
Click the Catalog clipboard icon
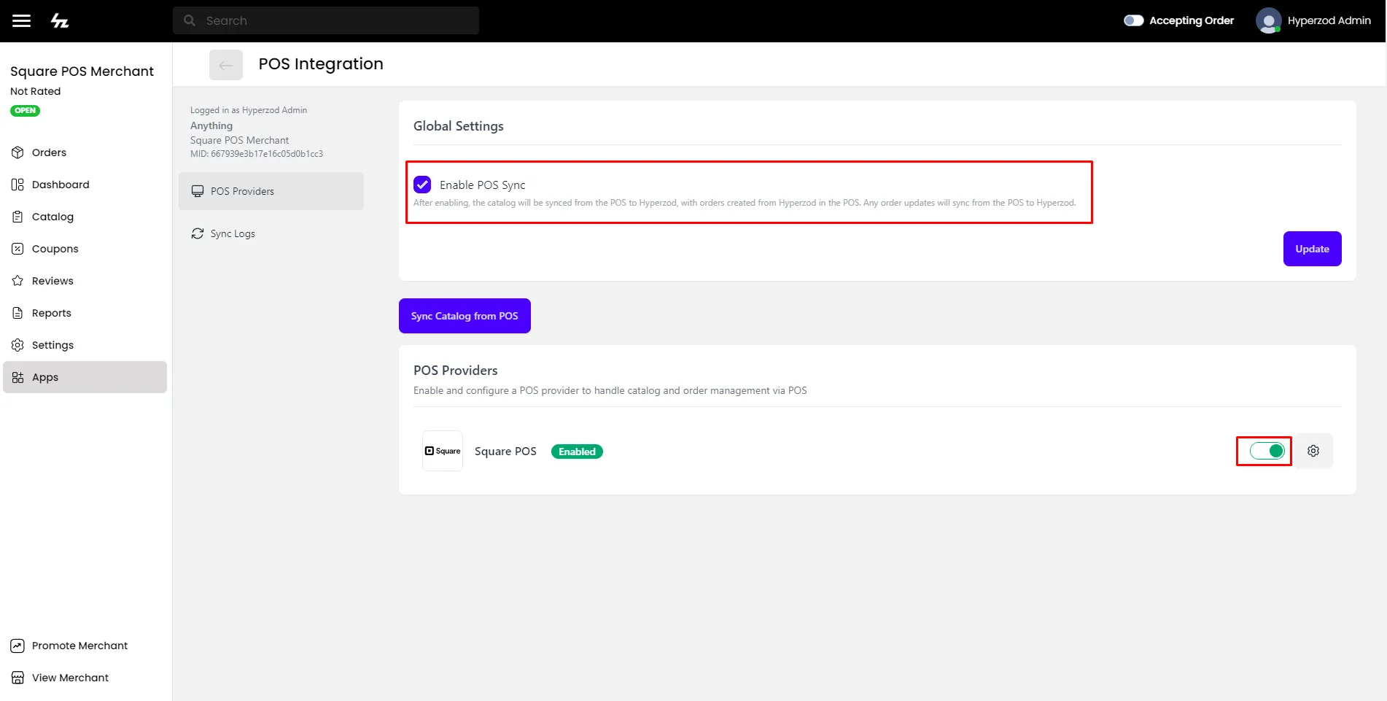18,217
